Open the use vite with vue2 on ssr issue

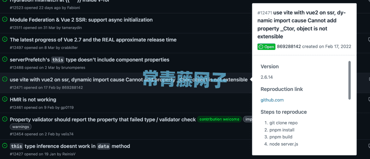(128, 80)
